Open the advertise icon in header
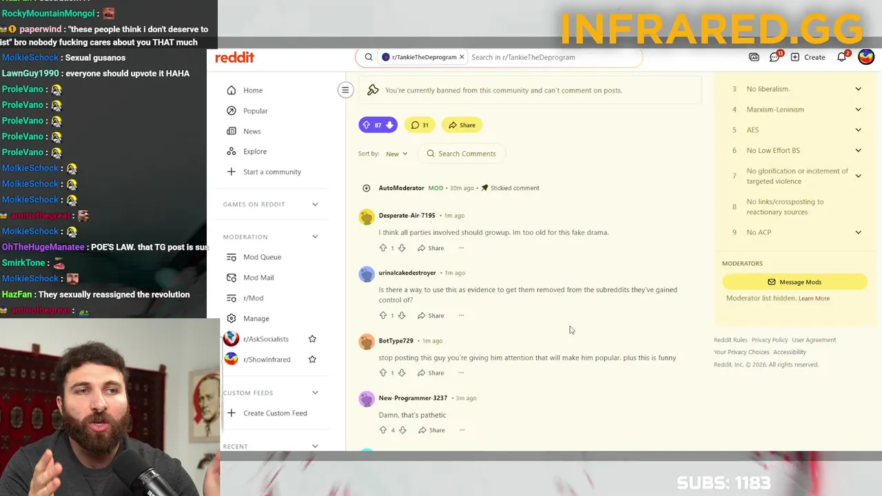 (754, 57)
